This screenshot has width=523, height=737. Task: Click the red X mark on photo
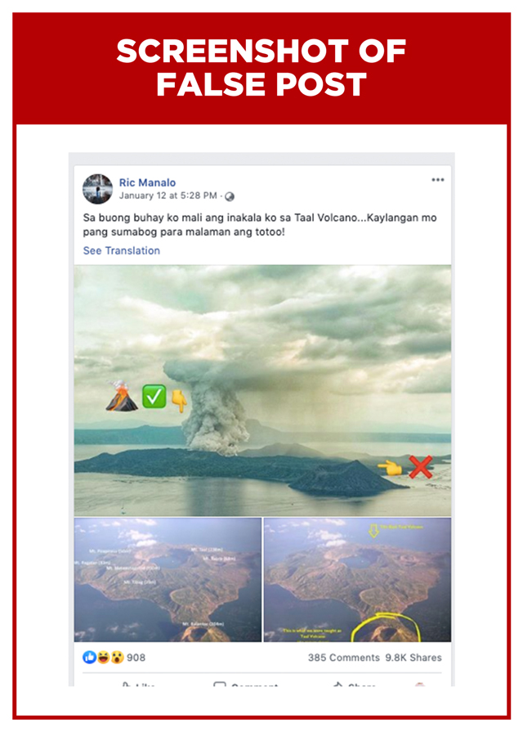(x=420, y=467)
